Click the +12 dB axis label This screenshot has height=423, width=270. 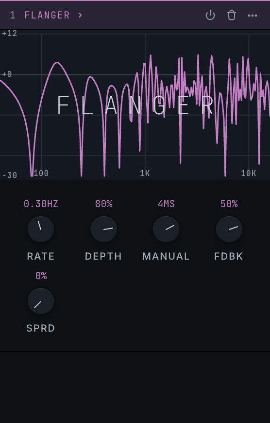click(x=9, y=34)
